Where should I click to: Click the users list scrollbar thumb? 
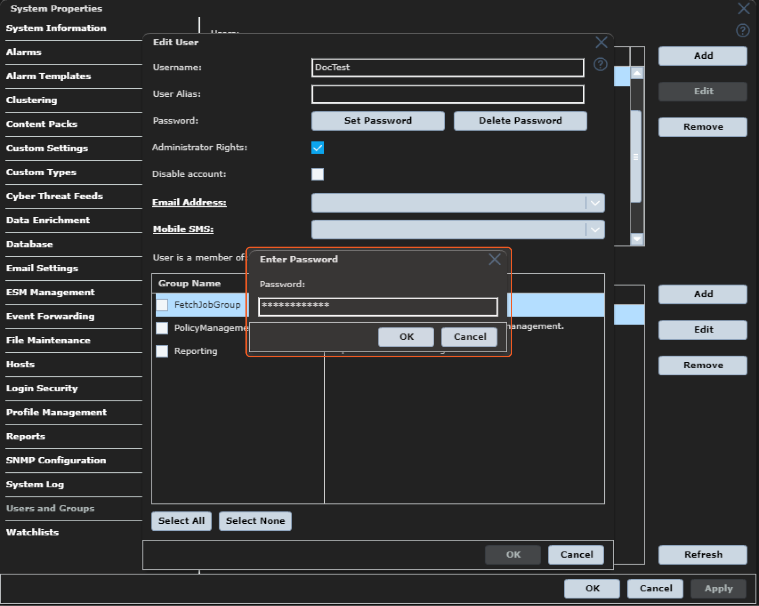point(636,157)
